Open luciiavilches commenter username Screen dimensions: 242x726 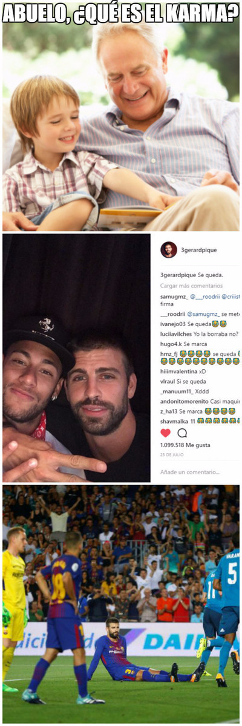[x=176, y=333]
